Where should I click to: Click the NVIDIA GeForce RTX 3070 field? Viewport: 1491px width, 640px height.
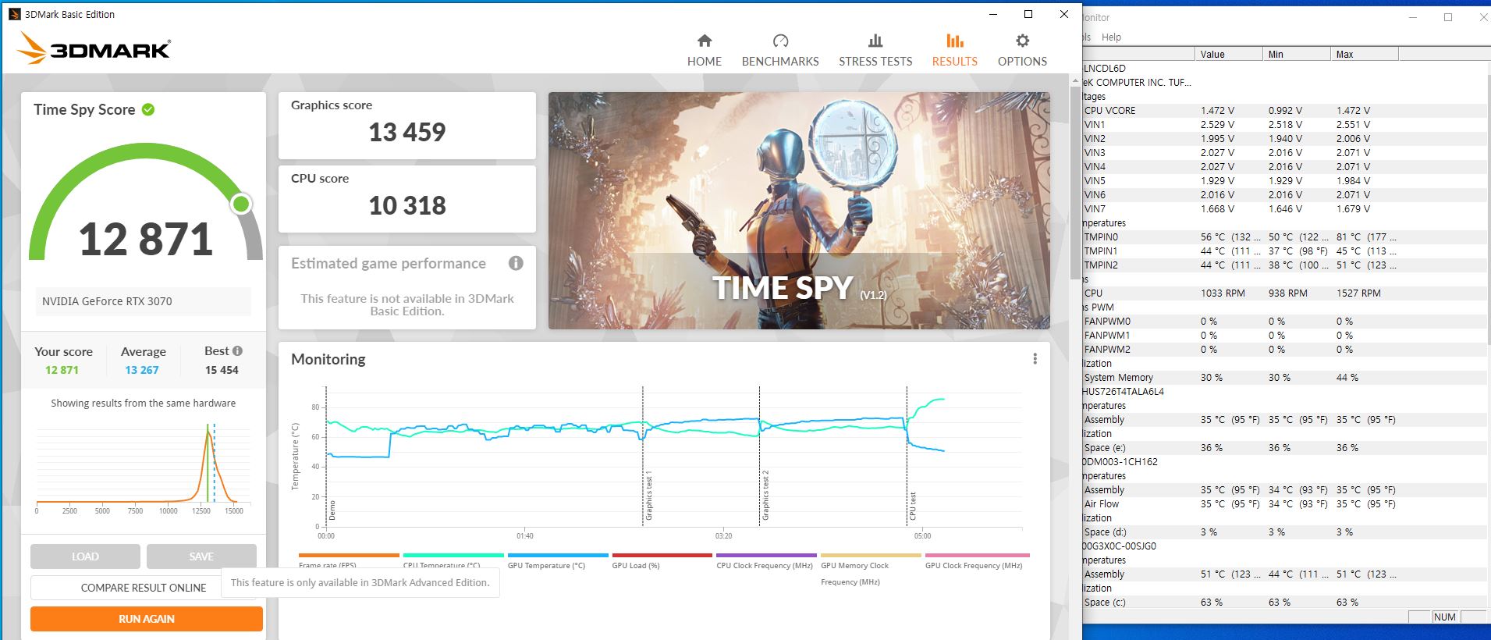[143, 301]
